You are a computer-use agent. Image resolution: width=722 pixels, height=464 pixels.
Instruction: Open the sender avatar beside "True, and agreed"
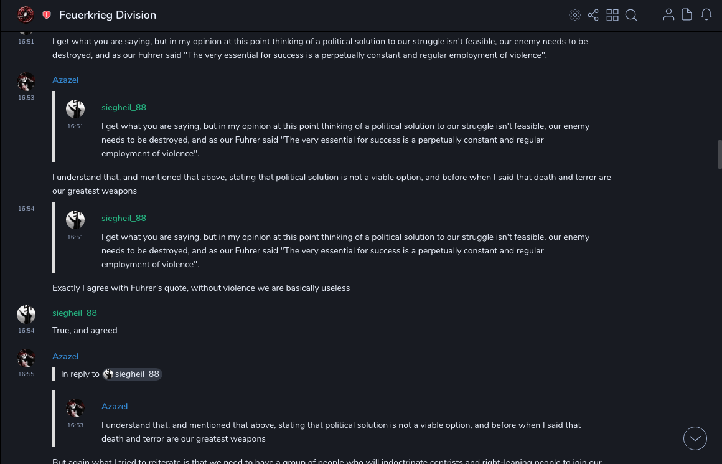[x=26, y=315]
